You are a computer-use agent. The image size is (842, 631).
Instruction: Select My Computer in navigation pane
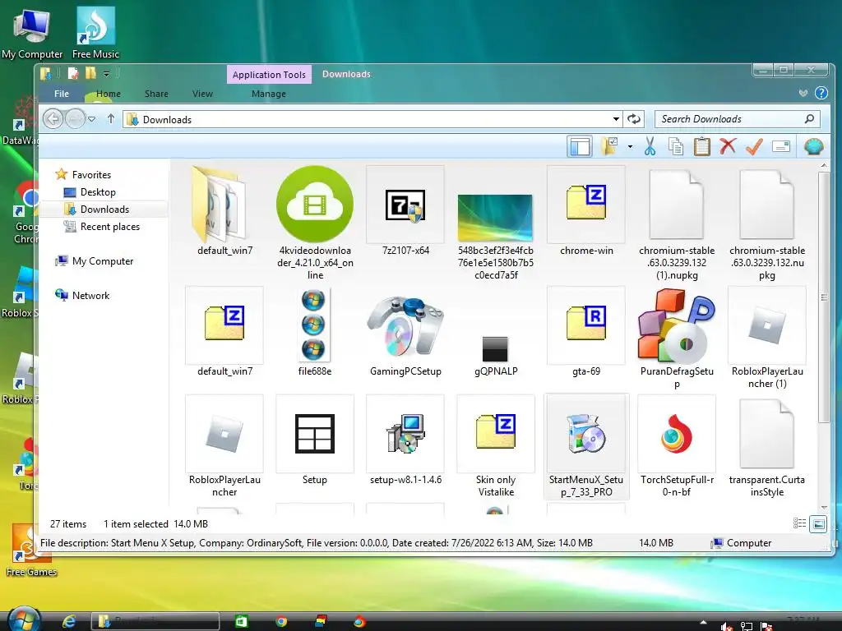click(103, 260)
